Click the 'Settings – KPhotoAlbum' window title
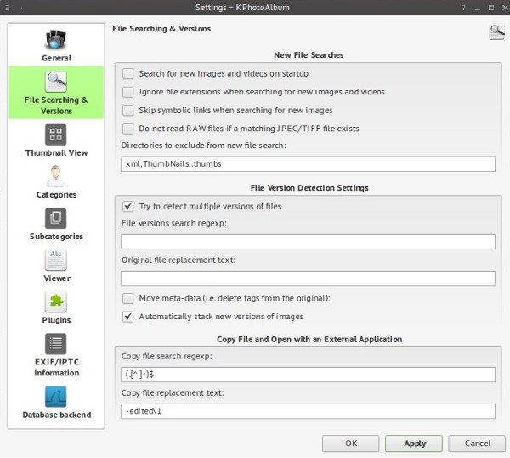The width and height of the screenshot is (510, 458). 242,8
